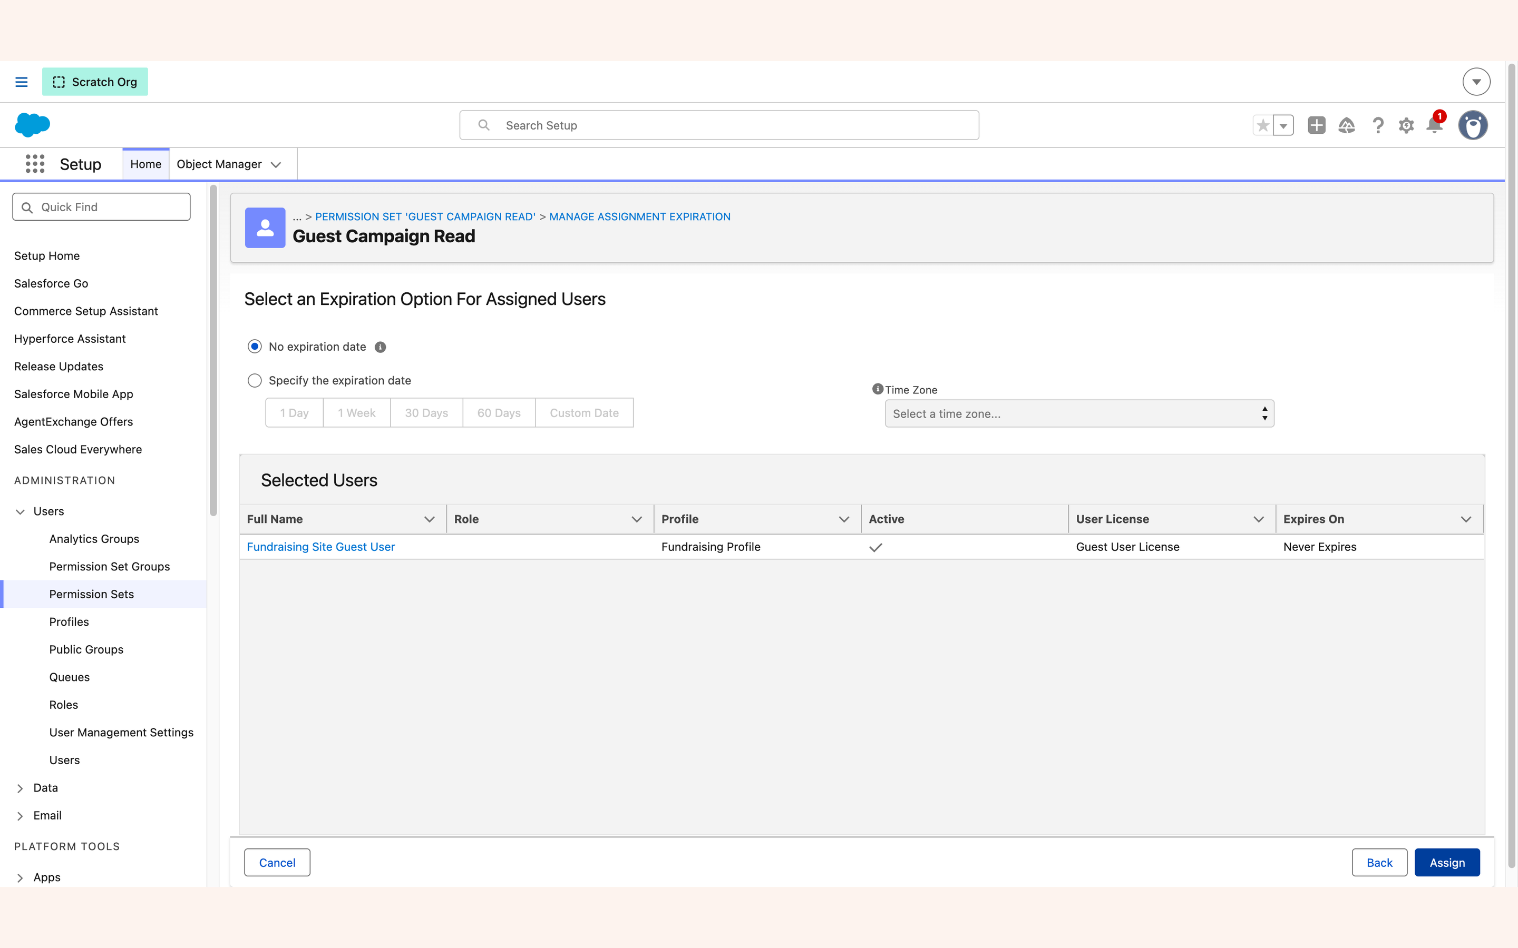Open the Fundraising Site Guest User link
This screenshot has width=1518, height=948.
[321, 547]
